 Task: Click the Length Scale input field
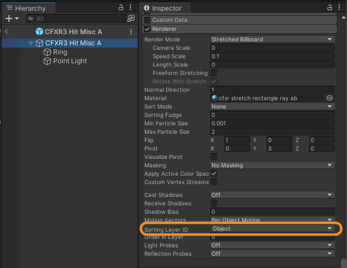click(272, 64)
